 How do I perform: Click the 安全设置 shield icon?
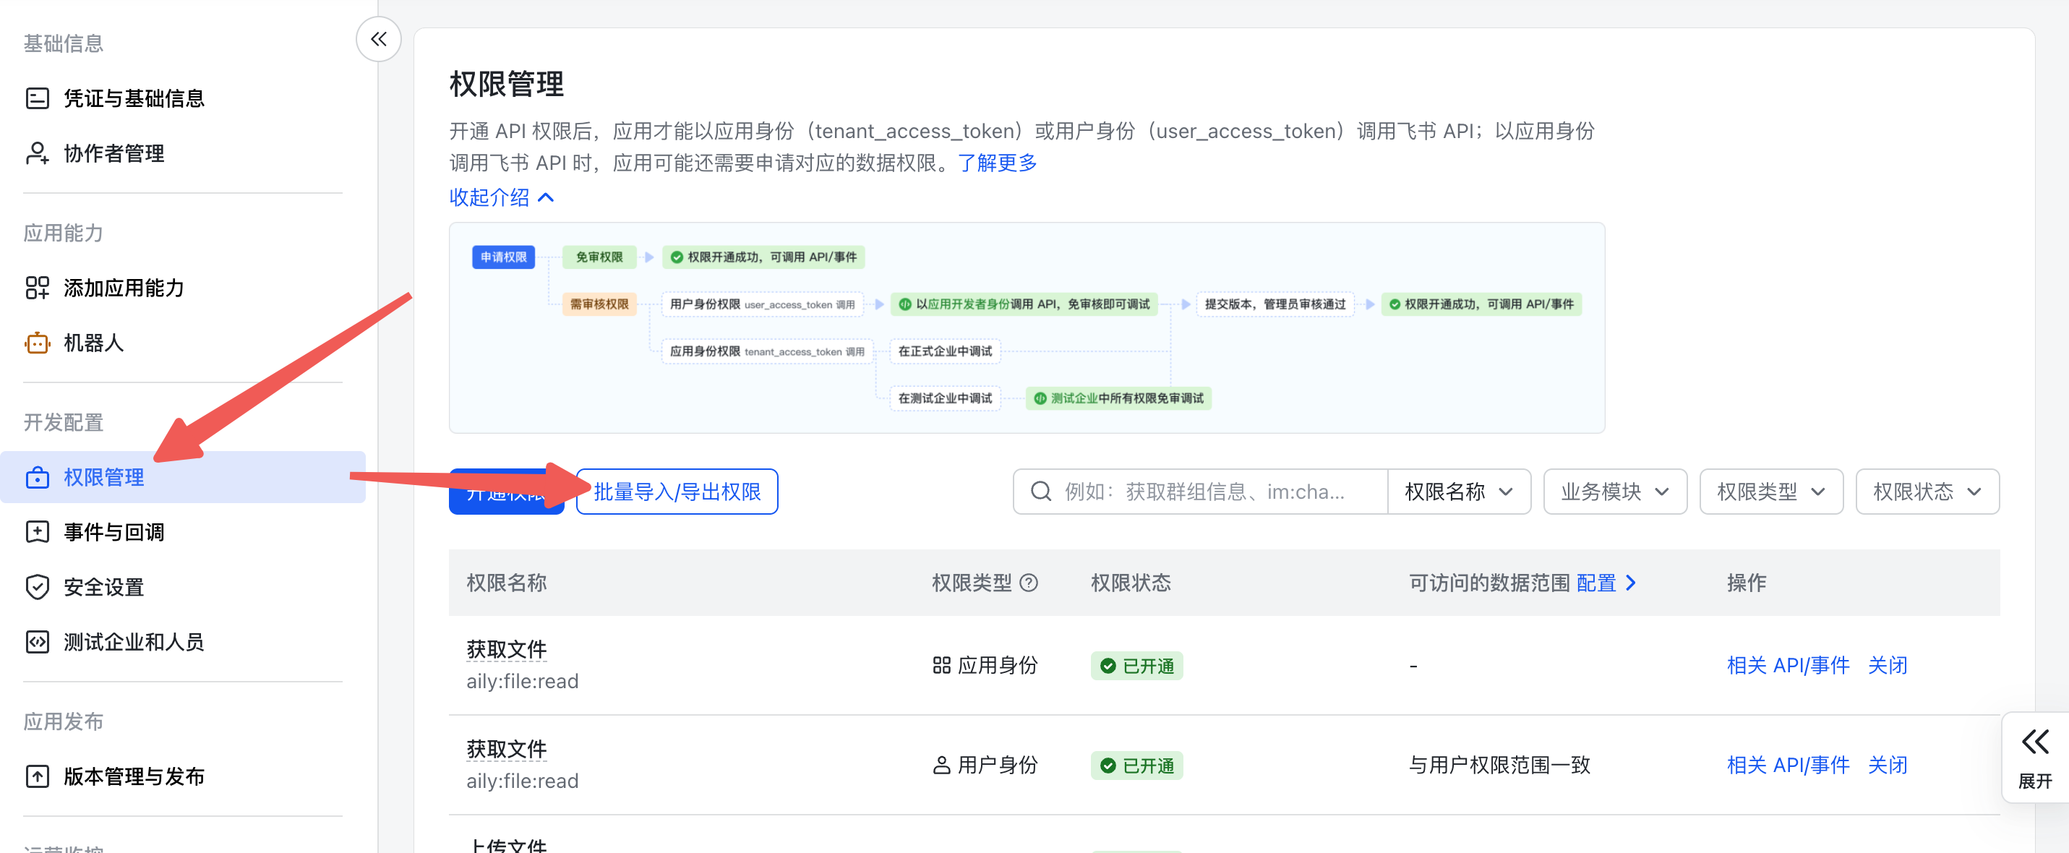coord(37,587)
